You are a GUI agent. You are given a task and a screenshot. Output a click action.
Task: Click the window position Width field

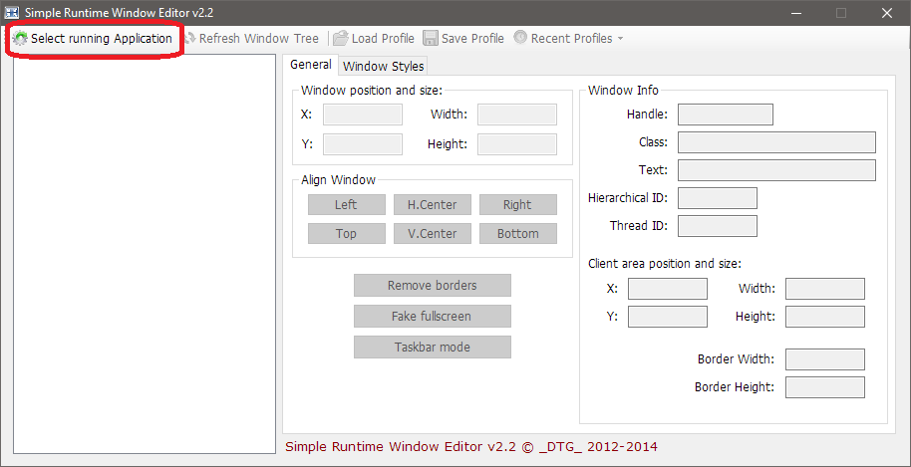516,115
